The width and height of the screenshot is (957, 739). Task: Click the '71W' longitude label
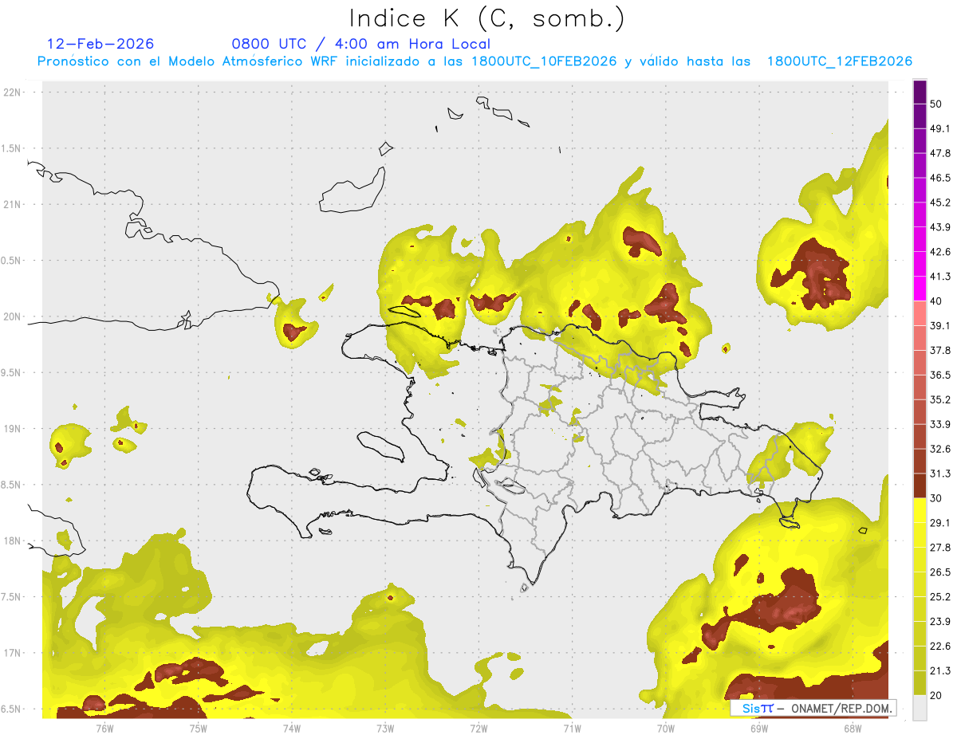[x=572, y=728]
